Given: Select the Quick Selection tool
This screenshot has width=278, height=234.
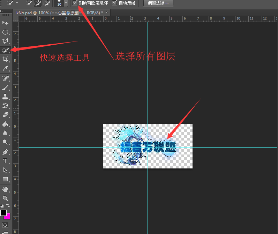Looking at the screenshot, I should pos(5,50).
